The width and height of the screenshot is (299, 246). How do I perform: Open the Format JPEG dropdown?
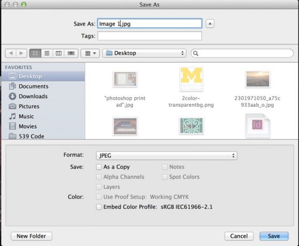(x=167, y=156)
